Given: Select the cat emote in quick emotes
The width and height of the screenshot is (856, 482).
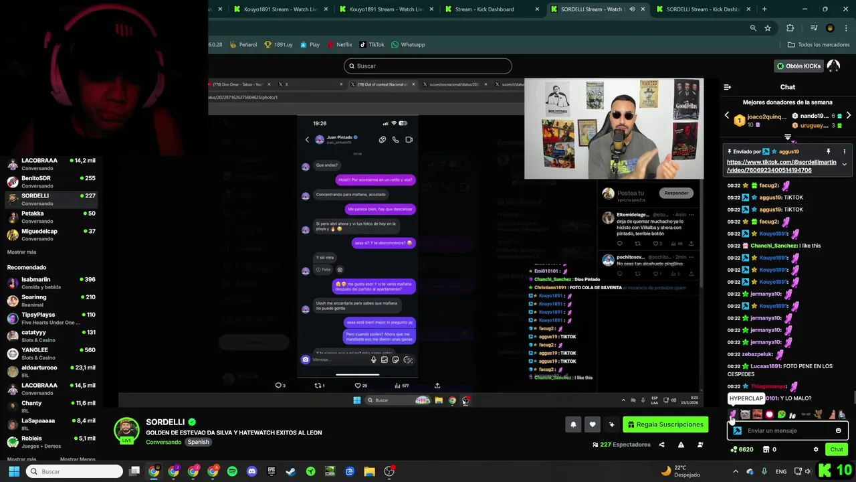Looking at the screenshot, I should tap(745, 415).
